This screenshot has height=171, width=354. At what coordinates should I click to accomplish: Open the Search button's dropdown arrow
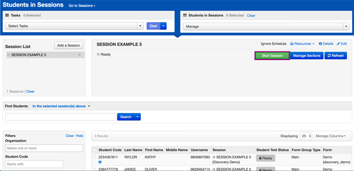click(137, 117)
